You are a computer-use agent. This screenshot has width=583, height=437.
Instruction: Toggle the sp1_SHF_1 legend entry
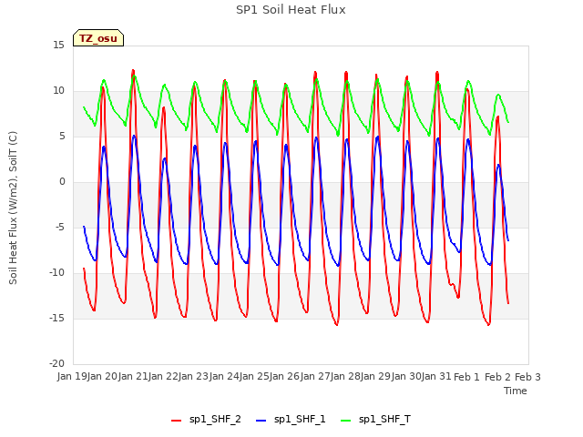[x=291, y=420]
